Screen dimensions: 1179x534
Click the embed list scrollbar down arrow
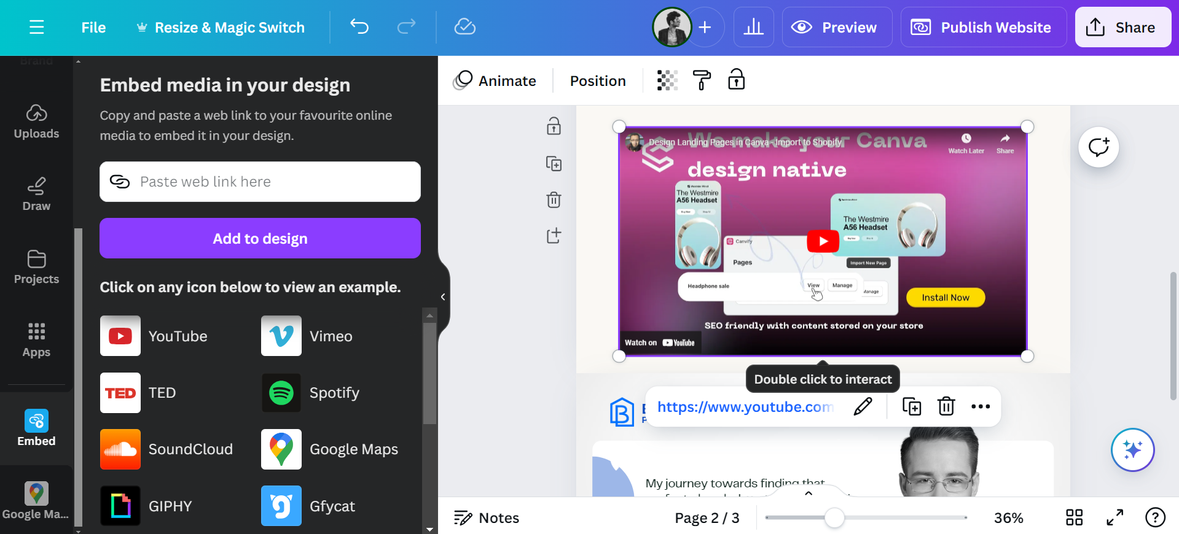click(x=429, y=528)
